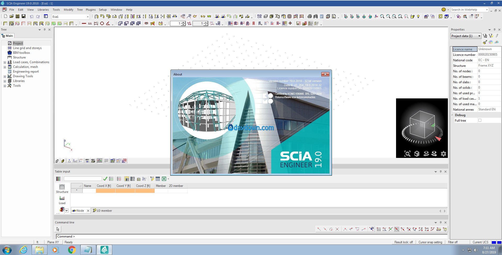Click the dotted point-grid snap icon
Screen dimensions: 502x255
point(379,229)
